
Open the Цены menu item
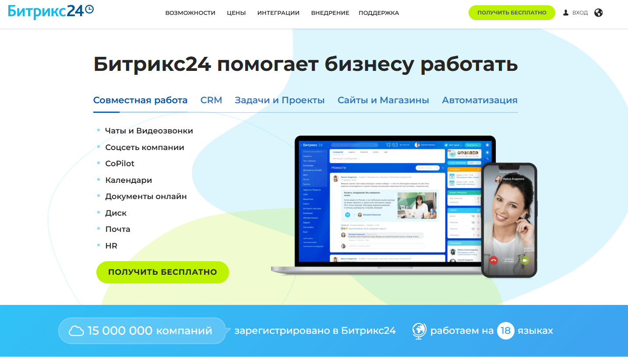[x=236, y=13]
